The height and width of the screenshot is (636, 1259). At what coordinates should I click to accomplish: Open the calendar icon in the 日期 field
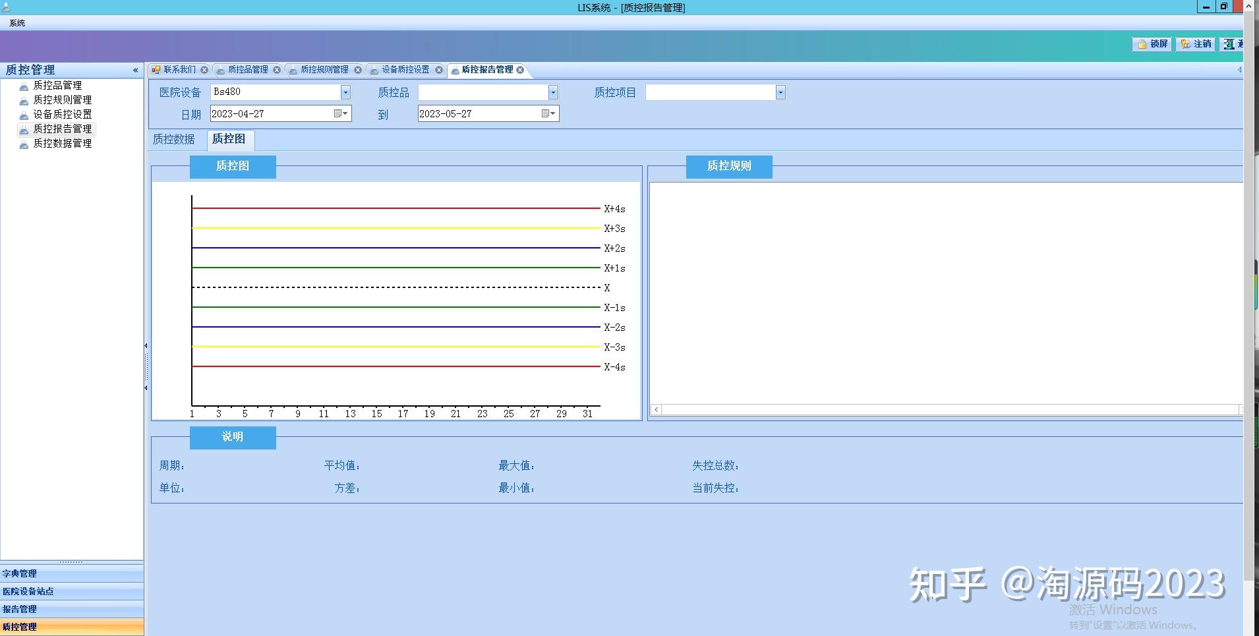(x=337, y=113)
